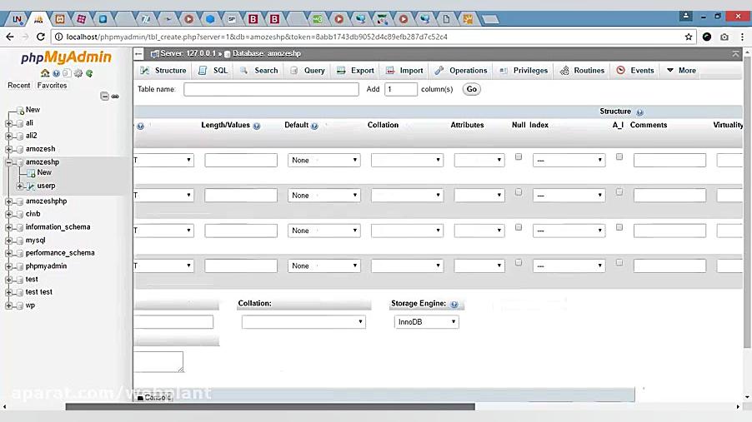Viewport: 752px width, 422px height.
Task: Click the page vertical scrollbar thumb
Action: click(x=747, y=203)
